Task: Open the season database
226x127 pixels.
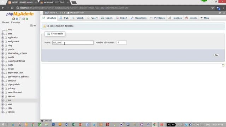Action: pos(11,96)
